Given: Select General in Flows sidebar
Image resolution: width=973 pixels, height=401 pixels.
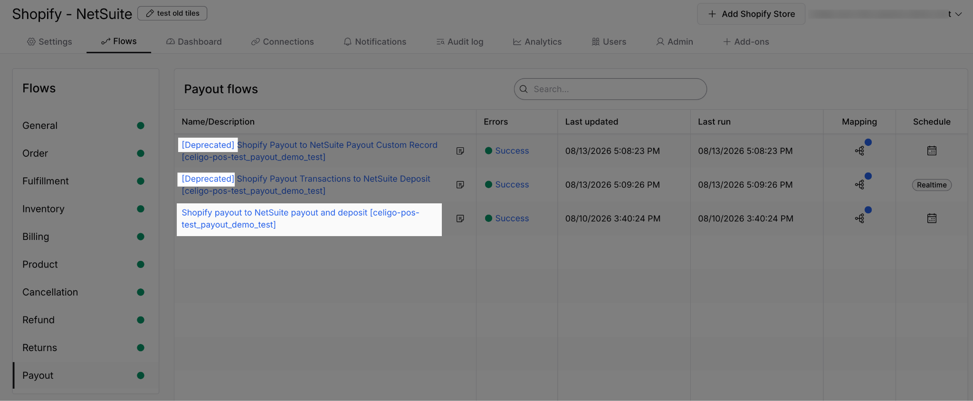Looking at the screenshot, I should (86, 125).
